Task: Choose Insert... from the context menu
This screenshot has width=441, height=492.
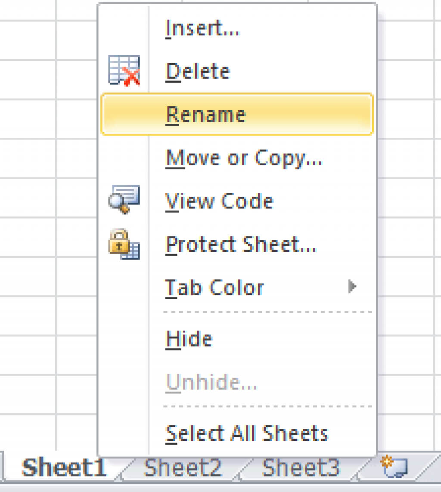Action: pyautogui.click(x=202, y=28)
